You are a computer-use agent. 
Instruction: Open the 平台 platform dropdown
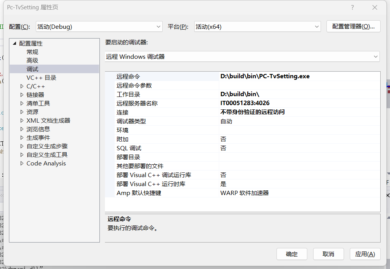tap(257, 26)
